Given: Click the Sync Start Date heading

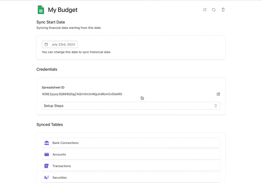Looking at the screenshot, I should [51, 22].
